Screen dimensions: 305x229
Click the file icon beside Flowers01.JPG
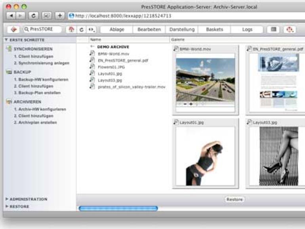[92, 67]
